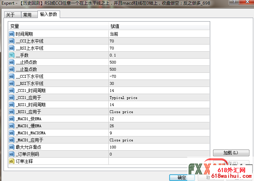Click the string-type icon beside 订单注释
Viewport: 254px width, 181px height.
coord(12,161)
